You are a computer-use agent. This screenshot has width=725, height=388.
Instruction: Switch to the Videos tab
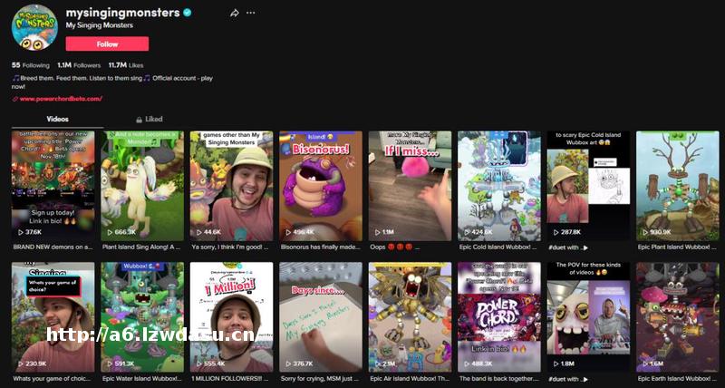pyautogui.click(x=57, y=119)
